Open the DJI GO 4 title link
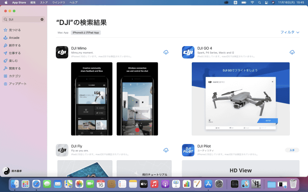Screen dimensions: 308x192 pyautogui.click(x=205, y=48)
